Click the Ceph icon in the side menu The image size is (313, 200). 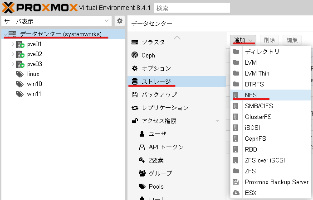tap(135, 55)
